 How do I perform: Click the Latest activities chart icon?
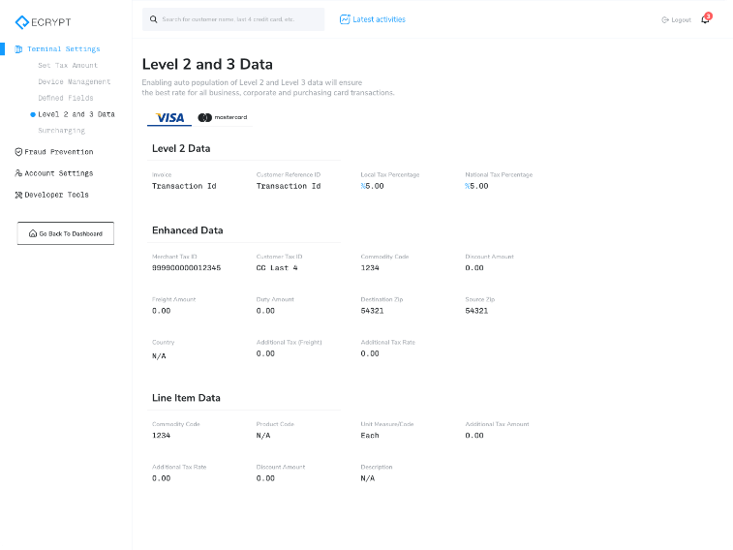345,19
